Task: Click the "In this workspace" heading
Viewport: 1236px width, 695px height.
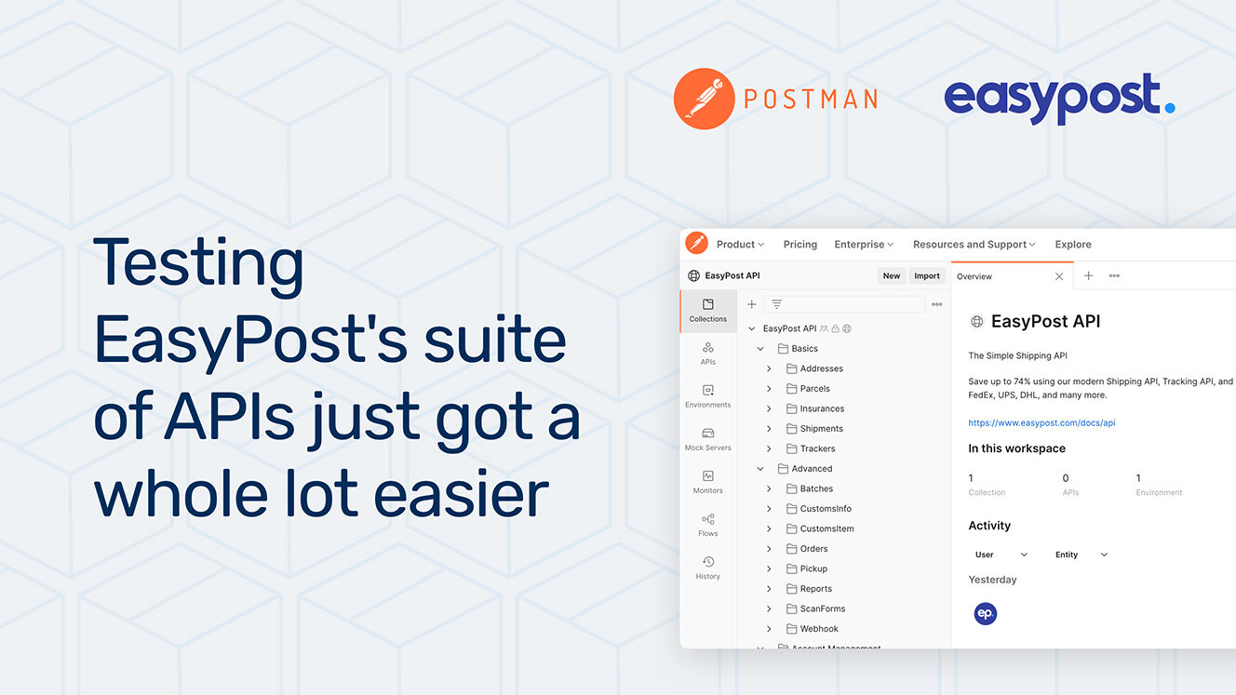Action: (1016, 448)
